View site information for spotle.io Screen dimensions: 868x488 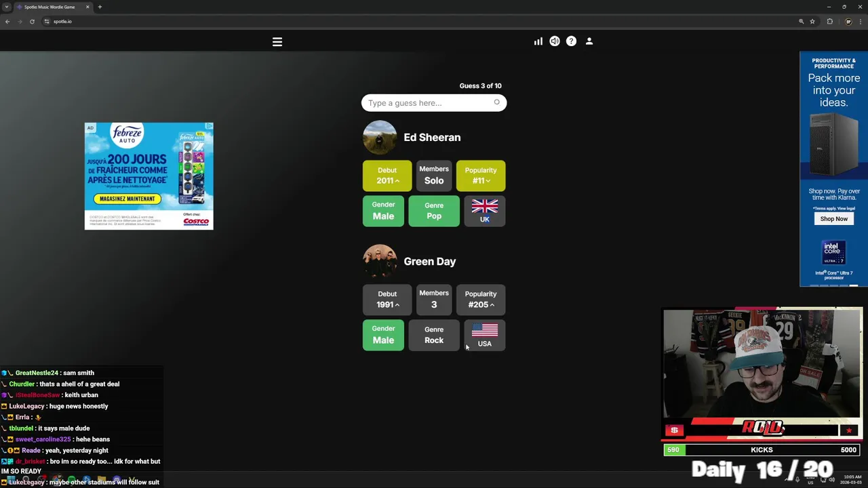tap(47, 22)
